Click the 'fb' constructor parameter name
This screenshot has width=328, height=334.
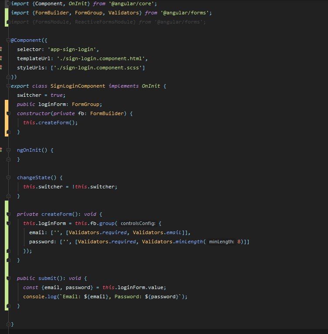click(81, 113)
